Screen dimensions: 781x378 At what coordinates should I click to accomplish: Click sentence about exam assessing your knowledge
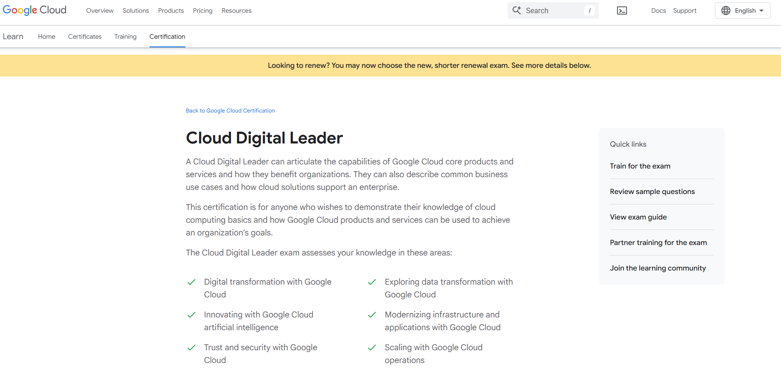(319, 253)
